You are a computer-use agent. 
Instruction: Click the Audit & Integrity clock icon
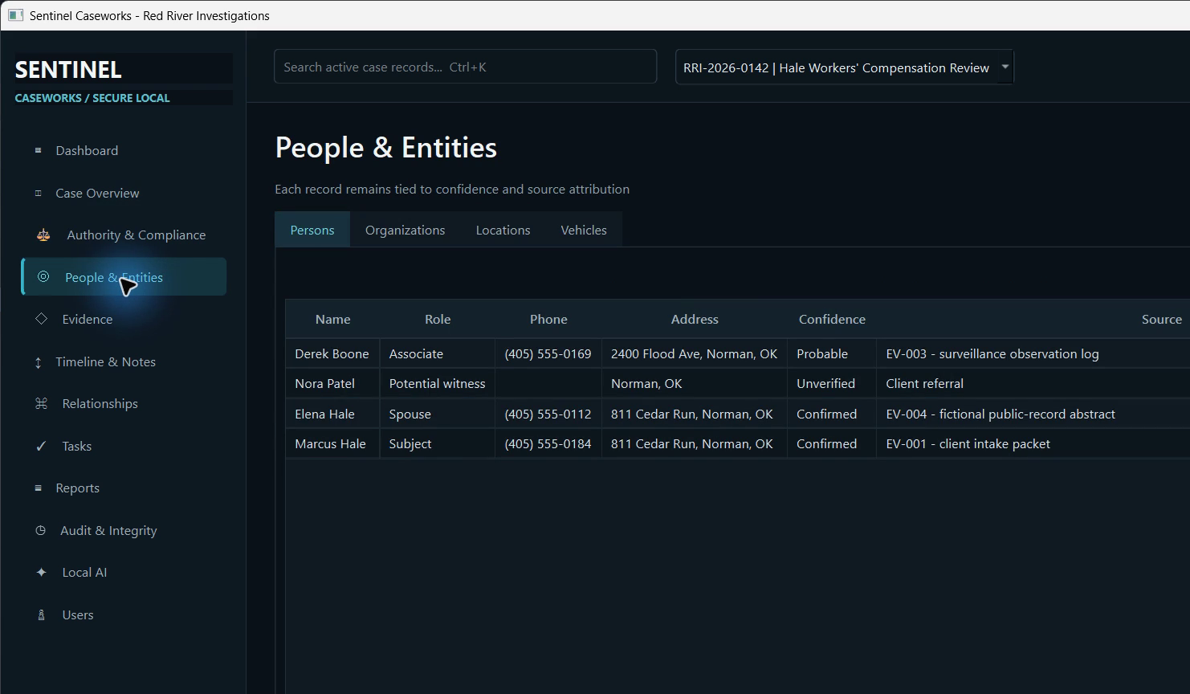[40, 530]
